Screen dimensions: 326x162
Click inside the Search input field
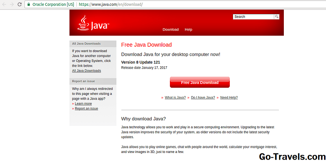tap(253, 17)
